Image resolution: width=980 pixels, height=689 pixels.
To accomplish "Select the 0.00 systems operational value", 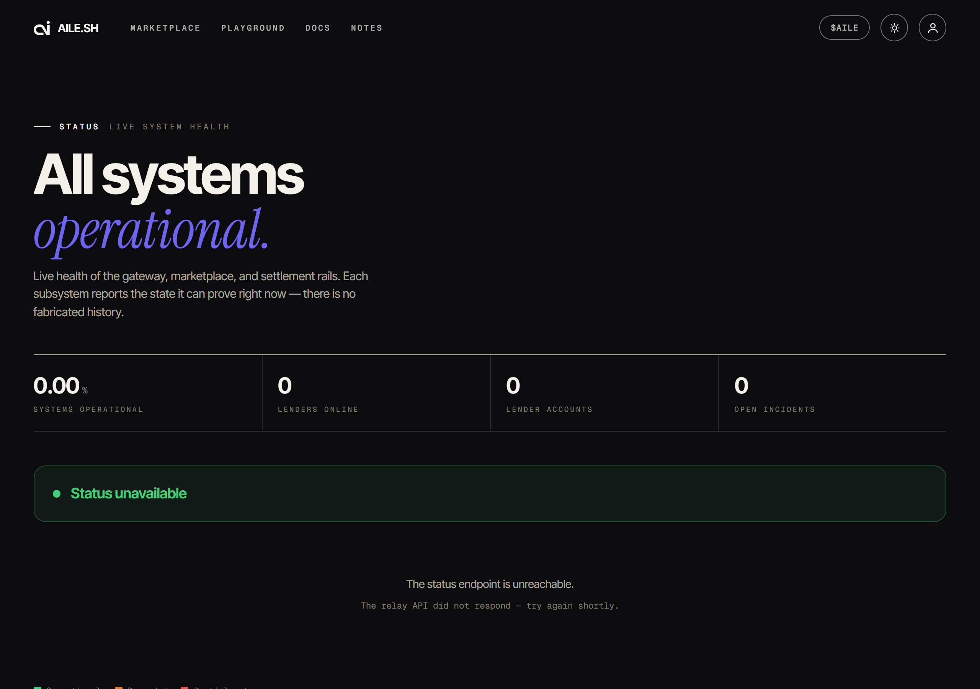I will pos(56,385).
